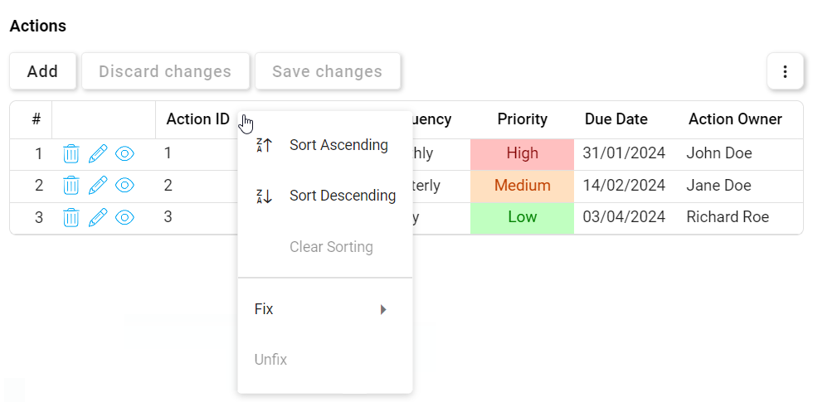Edit row 1 with pencil icon
Screen dimensions: 813x402
(x=98, y=153)
